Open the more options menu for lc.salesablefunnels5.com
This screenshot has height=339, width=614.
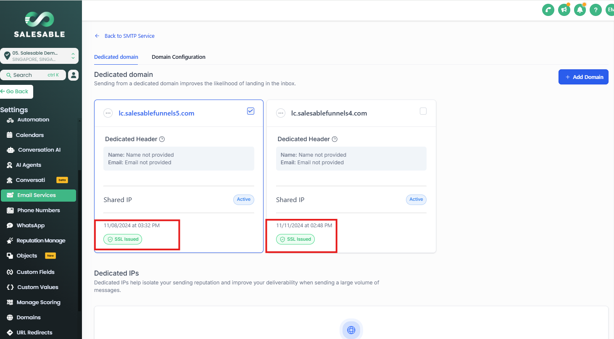click(x=108, y=113)
